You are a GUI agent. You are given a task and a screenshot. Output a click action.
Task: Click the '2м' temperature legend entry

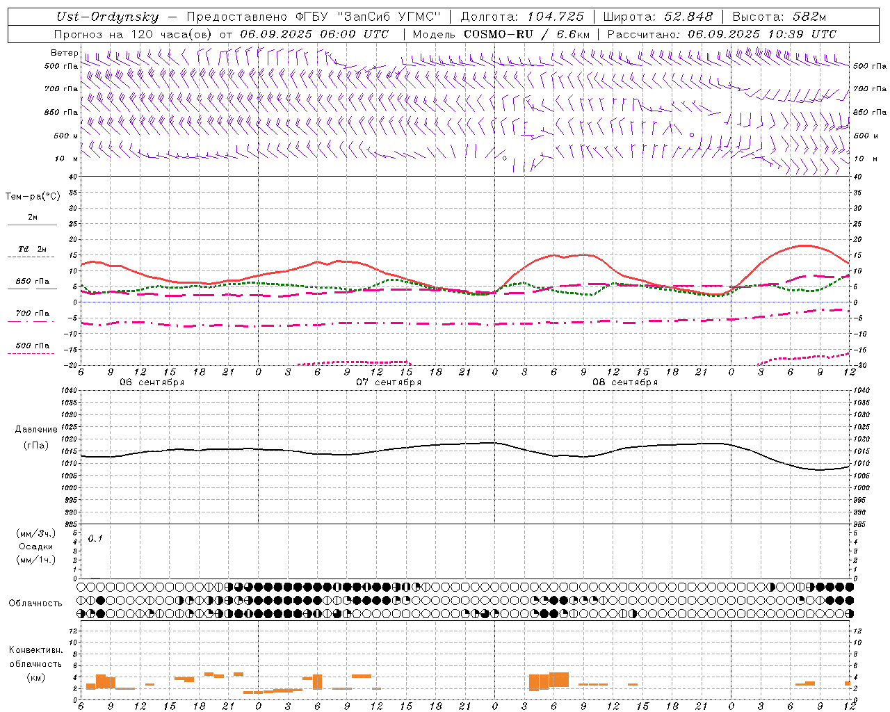33,218
